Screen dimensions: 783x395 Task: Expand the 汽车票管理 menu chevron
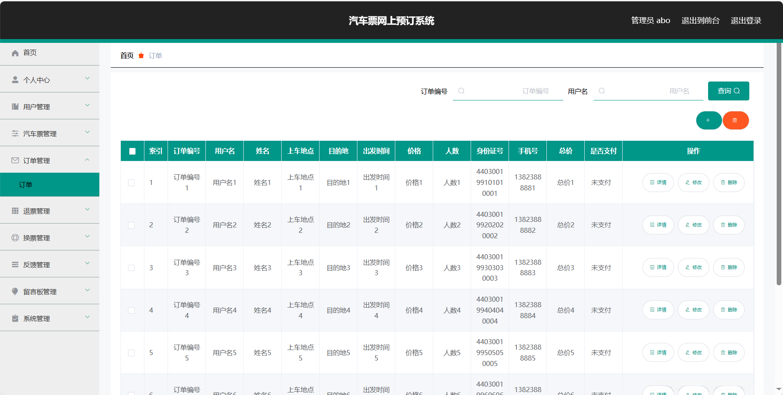[x=87, y=132]
